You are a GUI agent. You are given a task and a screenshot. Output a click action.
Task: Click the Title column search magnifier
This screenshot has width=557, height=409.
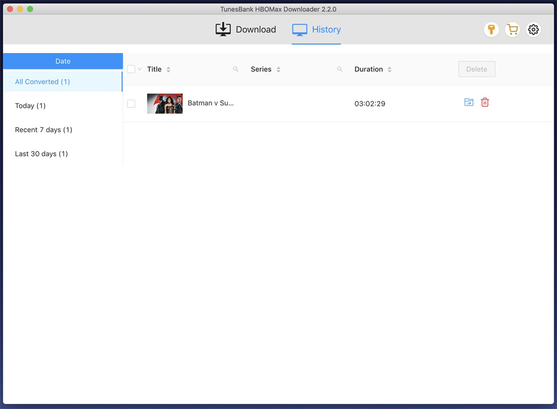(236, 69)
